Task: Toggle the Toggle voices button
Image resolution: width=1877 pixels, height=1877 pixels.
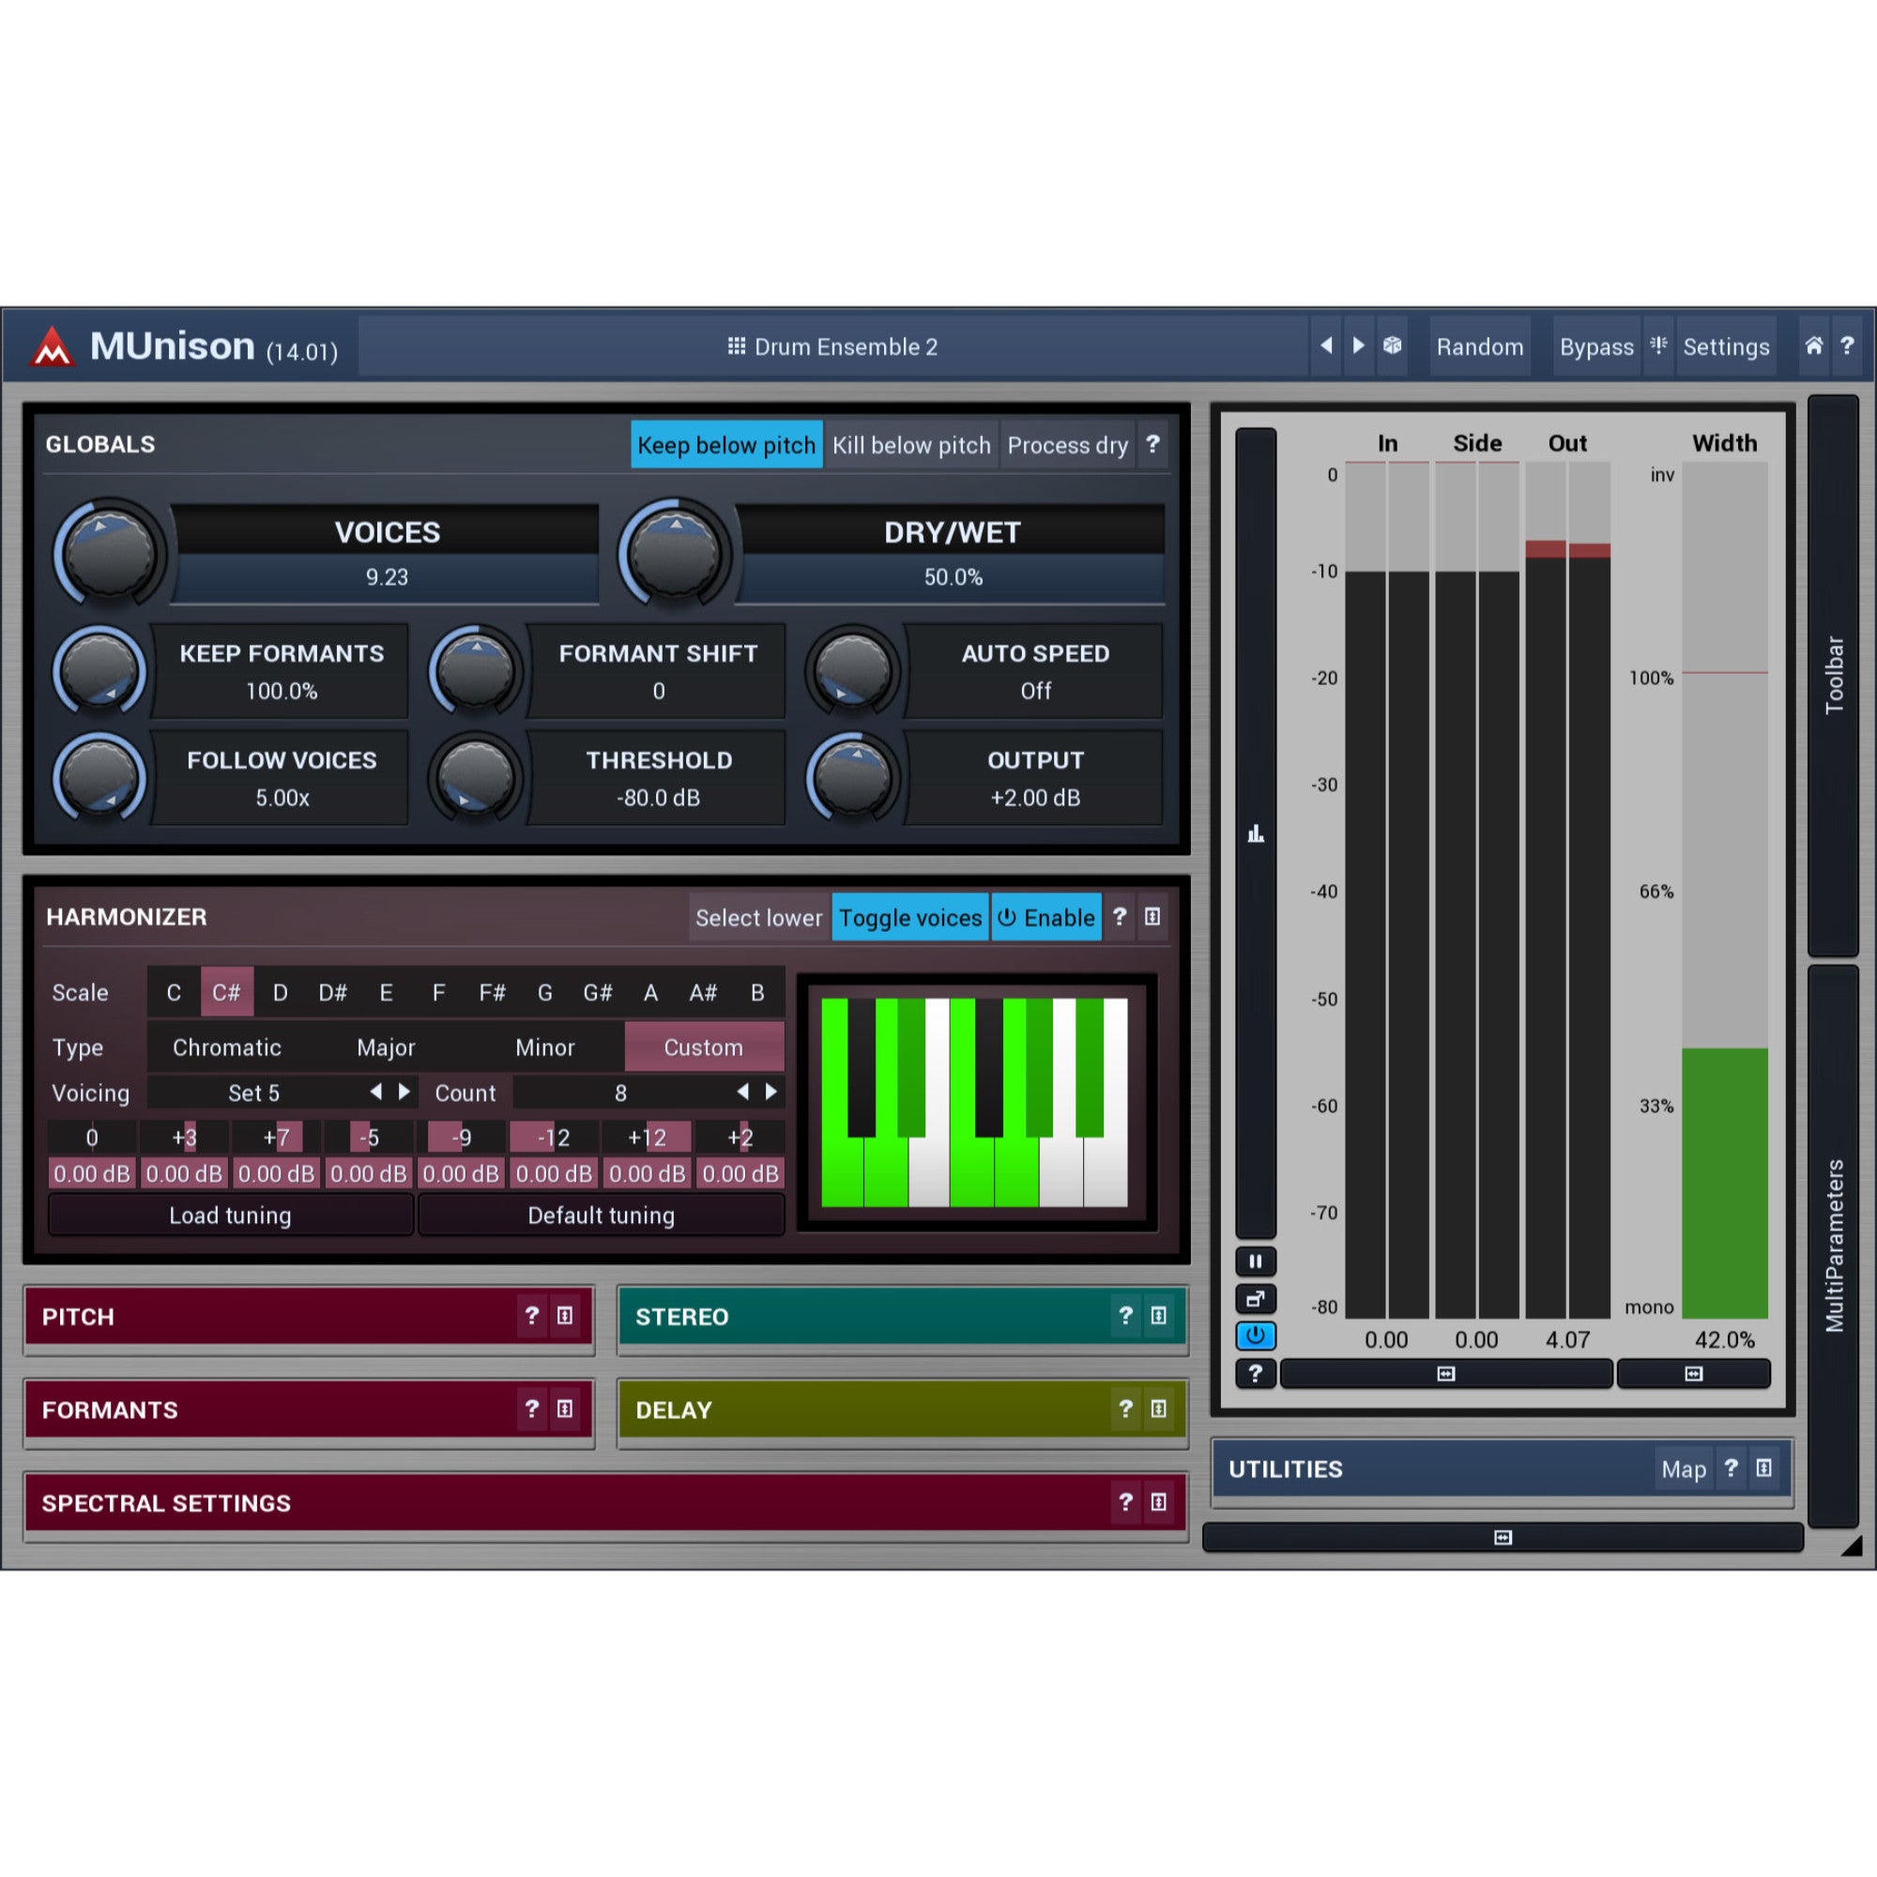Action: (910, 917)
